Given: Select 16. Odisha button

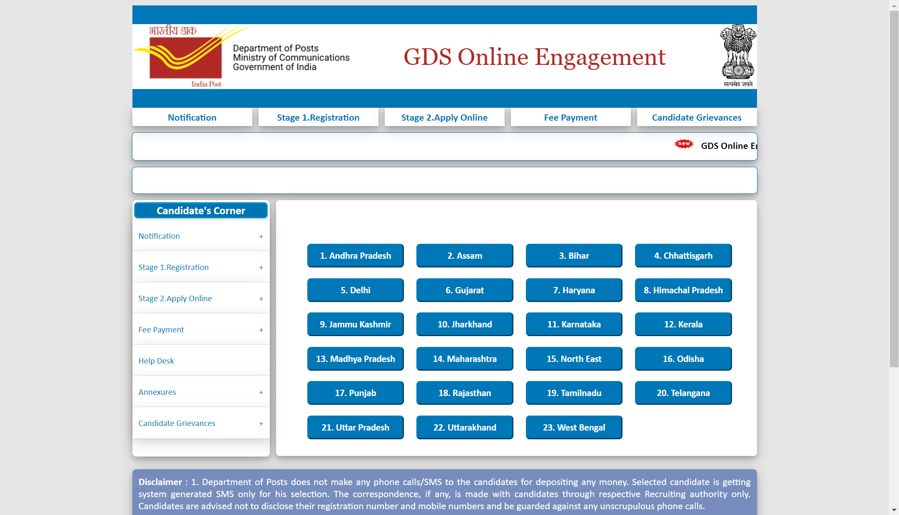Looking at the screenshot, I should [683, 359].
